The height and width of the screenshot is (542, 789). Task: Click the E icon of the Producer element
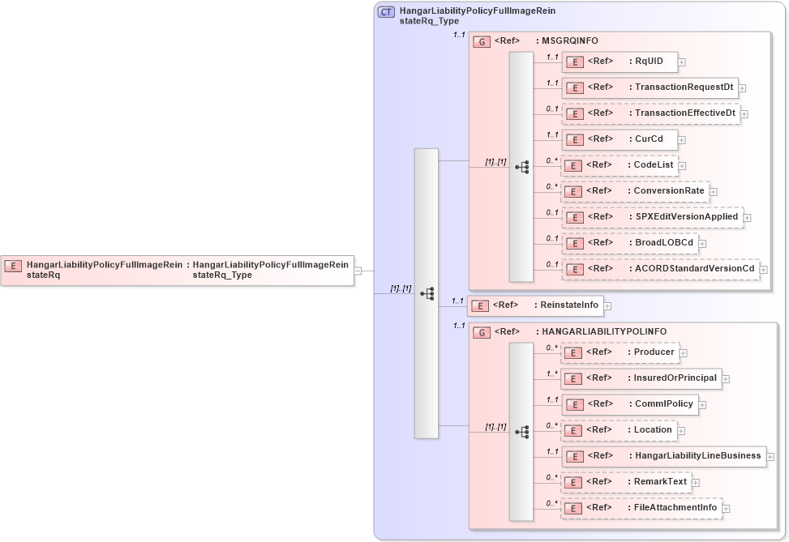pos(574,352)
